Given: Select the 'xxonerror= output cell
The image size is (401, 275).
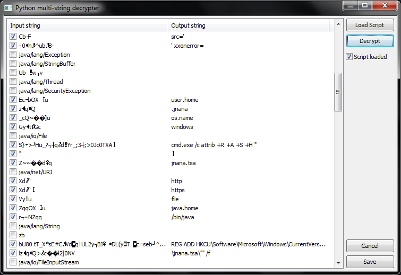Looking at the screenshot, I should tap(187, 46).
